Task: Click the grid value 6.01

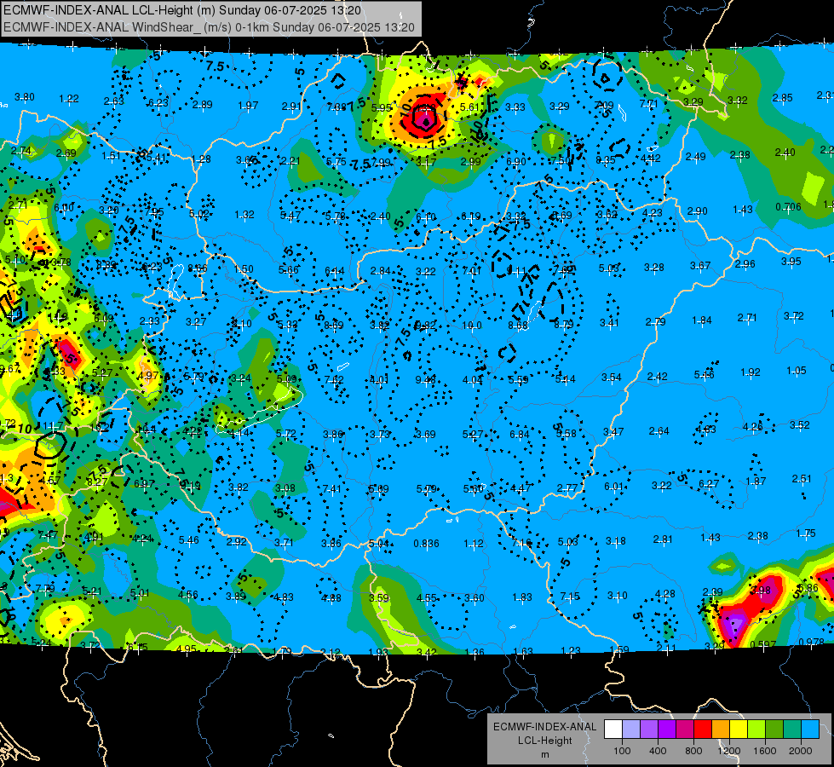Action: click(x=614, y=486)
